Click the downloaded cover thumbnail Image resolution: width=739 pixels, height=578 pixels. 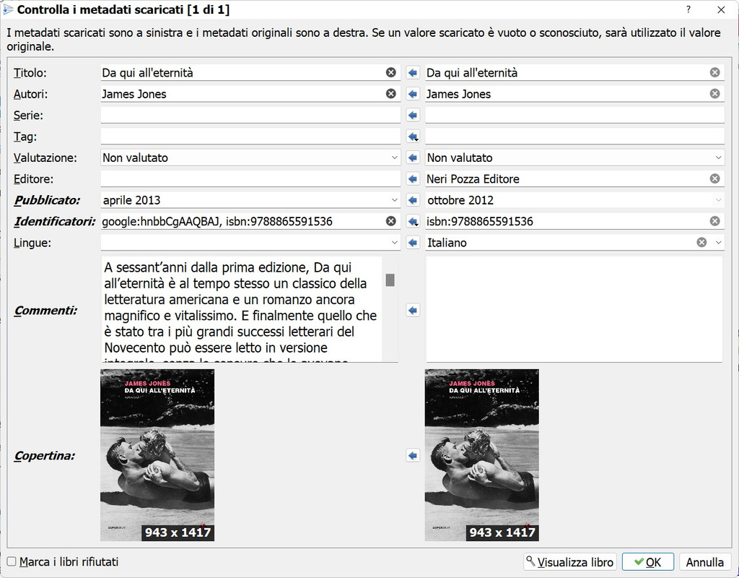157,455
